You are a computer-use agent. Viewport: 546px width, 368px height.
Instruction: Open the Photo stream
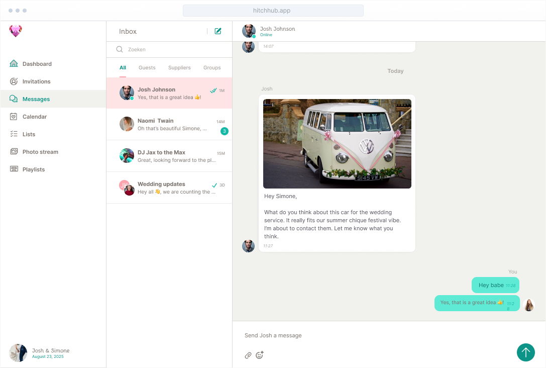pos(40,151)
